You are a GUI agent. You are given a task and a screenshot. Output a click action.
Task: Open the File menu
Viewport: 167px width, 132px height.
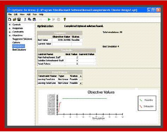(10, 14)
